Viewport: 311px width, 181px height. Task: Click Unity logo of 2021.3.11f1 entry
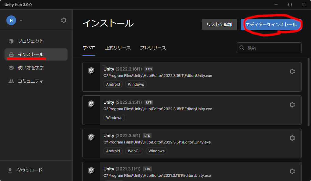91,170
